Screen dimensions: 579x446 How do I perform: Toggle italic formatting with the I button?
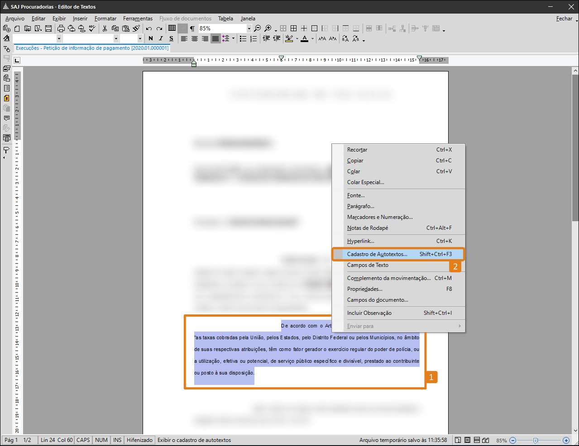click(161, 39)
